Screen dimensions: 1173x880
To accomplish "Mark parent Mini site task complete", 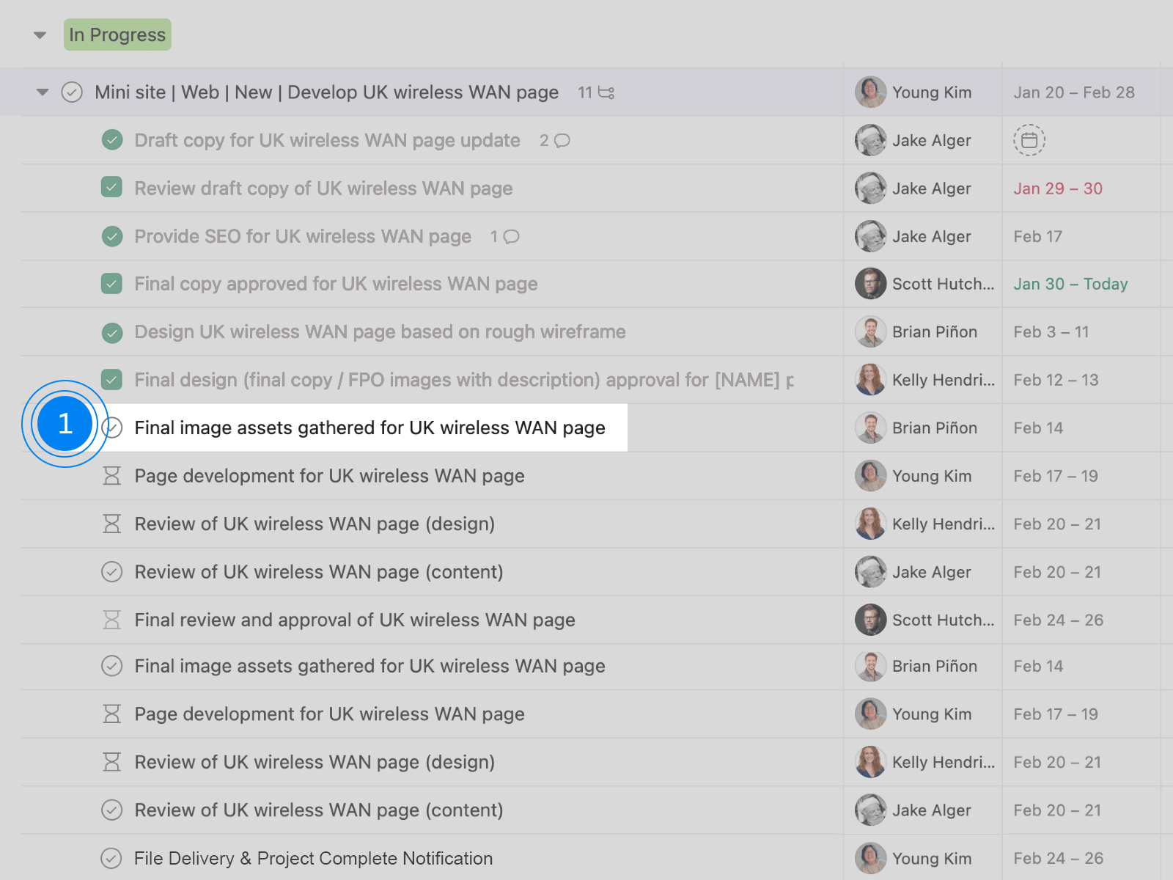I will 72,92.
